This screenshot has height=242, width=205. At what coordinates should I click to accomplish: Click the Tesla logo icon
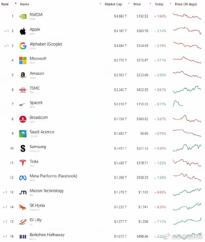(x=23, y=163)
